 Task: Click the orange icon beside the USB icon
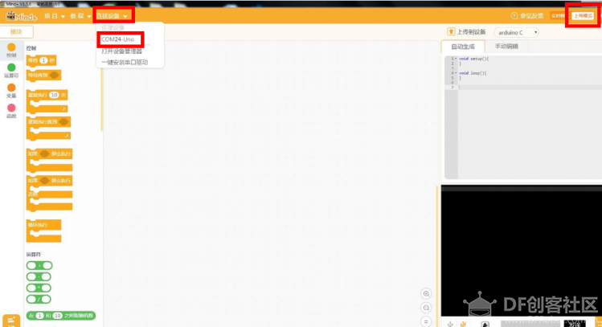[464, 325]
